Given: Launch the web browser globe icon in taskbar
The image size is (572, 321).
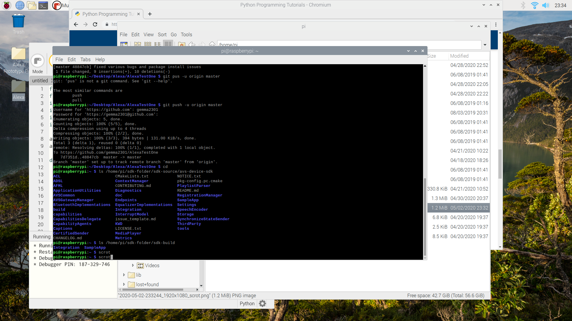Looking at the screenshot, I should point(20,5).
